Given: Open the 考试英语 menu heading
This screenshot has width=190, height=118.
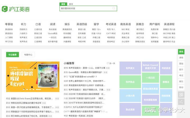Looking at the screenshot, I should point(111,24).
